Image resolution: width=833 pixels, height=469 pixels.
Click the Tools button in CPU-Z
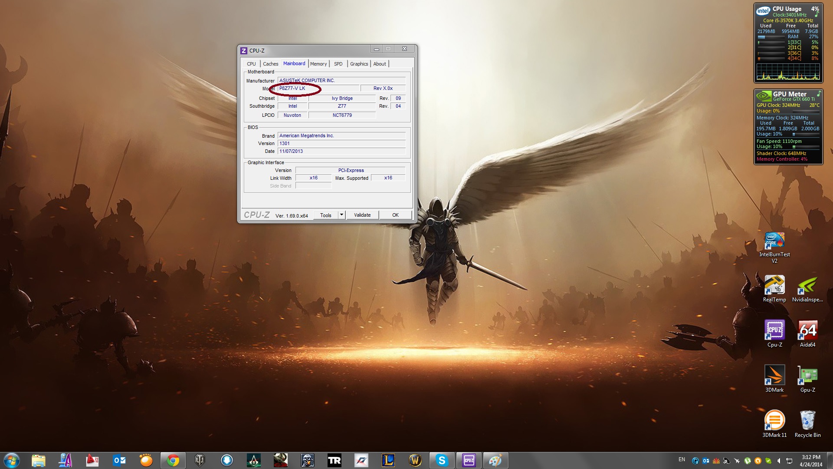325,215
